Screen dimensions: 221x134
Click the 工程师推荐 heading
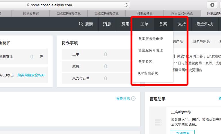[181, 112]
